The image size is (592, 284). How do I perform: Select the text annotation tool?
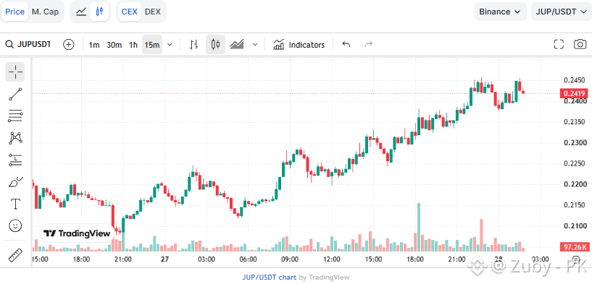(x=15, y=204)
